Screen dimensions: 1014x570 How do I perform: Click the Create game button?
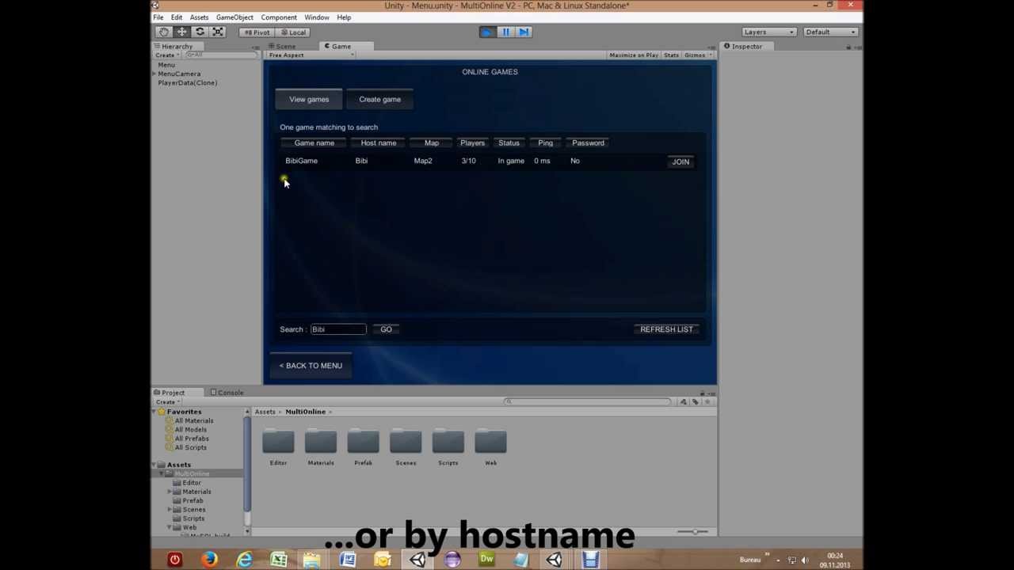point(379,100)
